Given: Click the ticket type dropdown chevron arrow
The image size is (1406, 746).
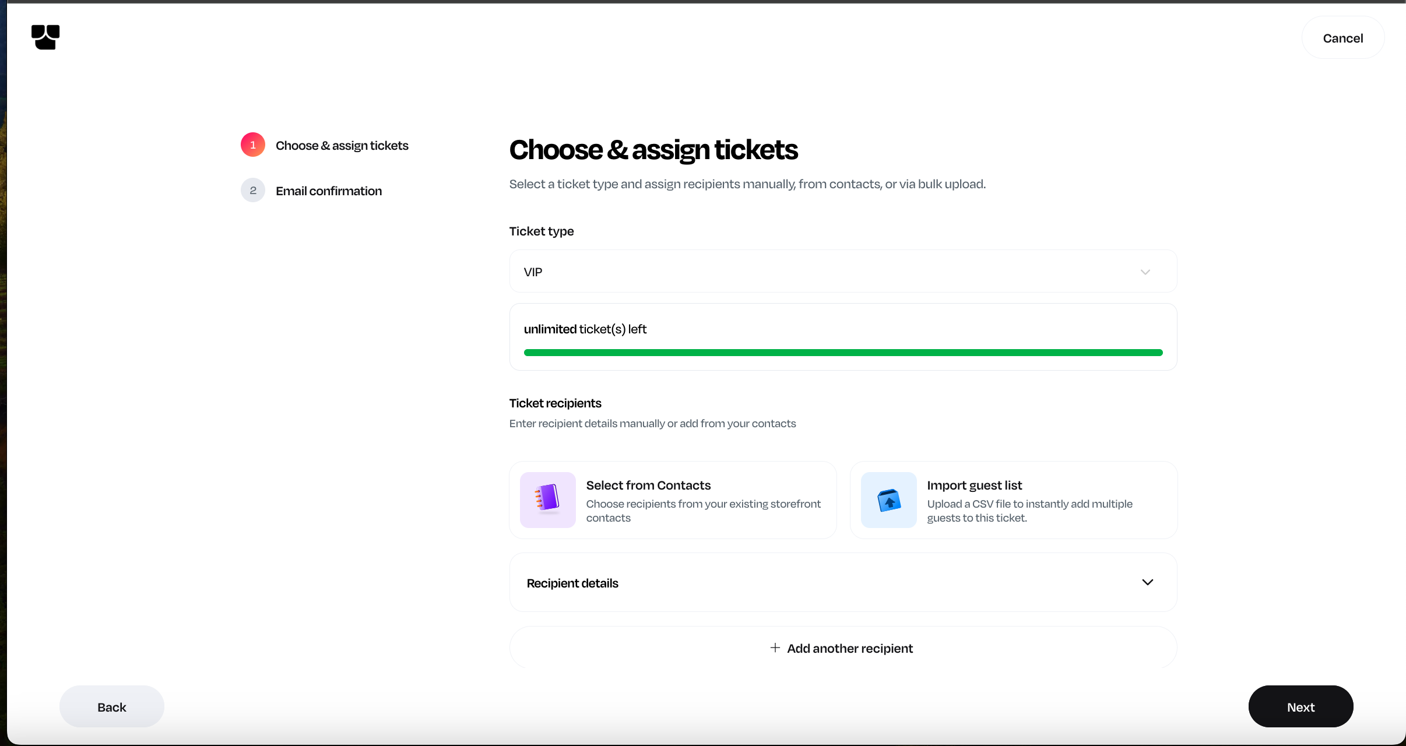Looking at the screenshot, I should 1145,272.
